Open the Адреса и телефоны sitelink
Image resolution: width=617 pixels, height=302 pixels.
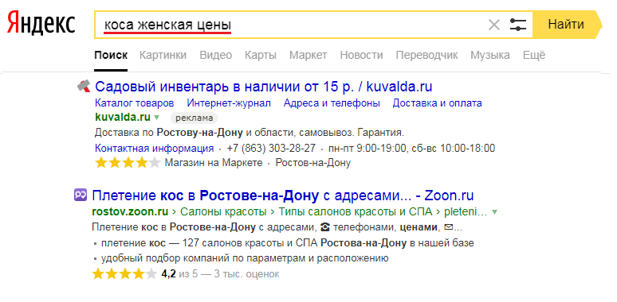(332, 103)
